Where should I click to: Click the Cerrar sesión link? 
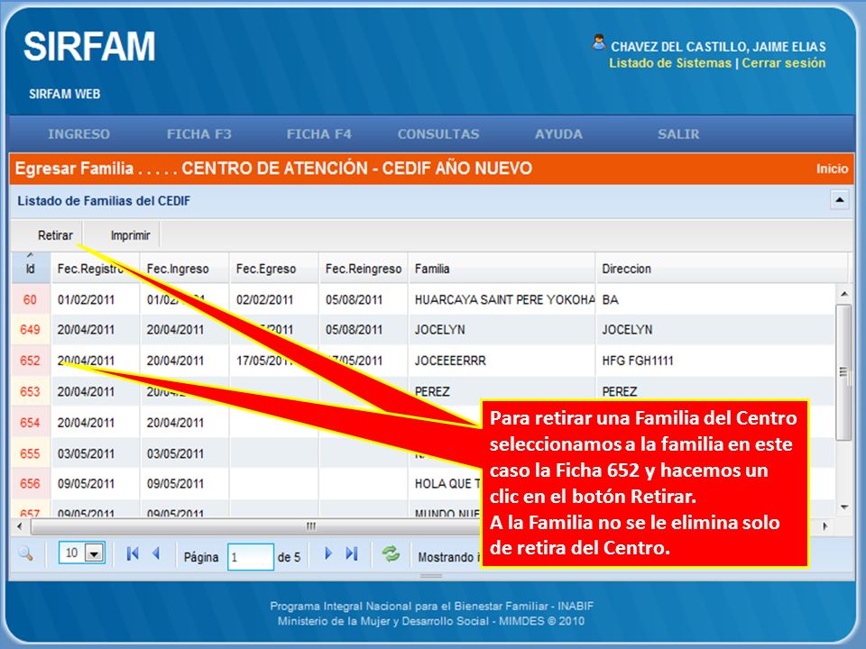tap(784, 63)
